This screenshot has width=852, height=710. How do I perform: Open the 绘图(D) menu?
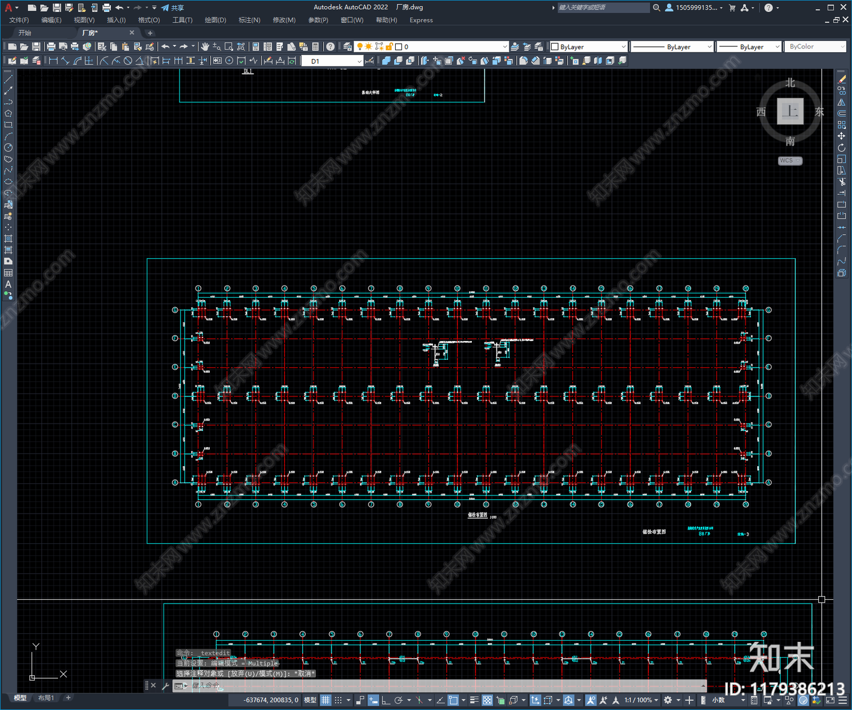point(216,20)
